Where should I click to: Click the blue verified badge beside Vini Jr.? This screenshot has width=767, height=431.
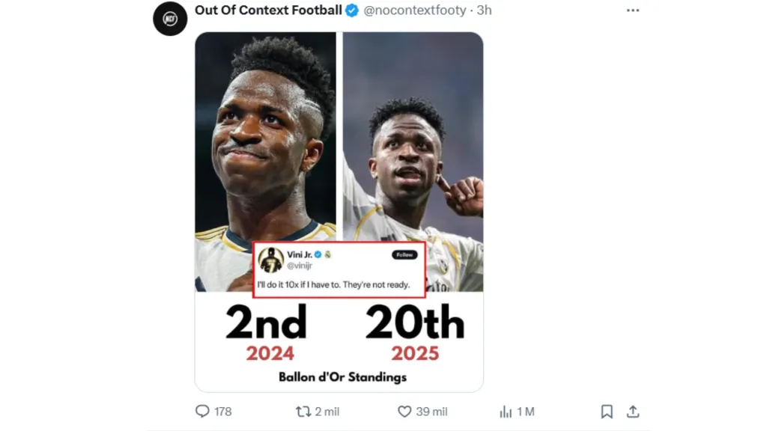317,254
